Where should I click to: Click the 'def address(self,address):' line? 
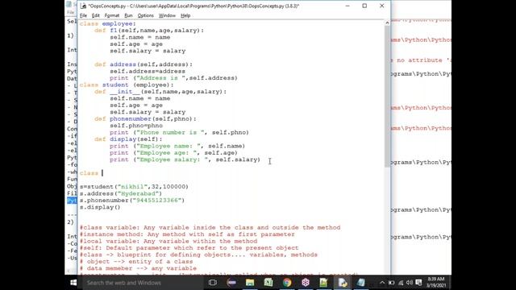144,64
